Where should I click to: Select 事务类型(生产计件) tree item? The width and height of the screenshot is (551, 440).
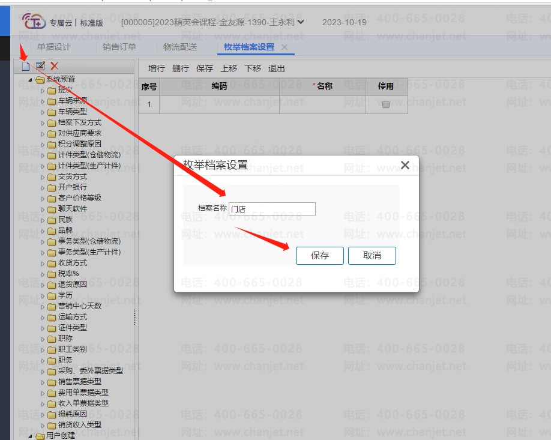(89, 252)
